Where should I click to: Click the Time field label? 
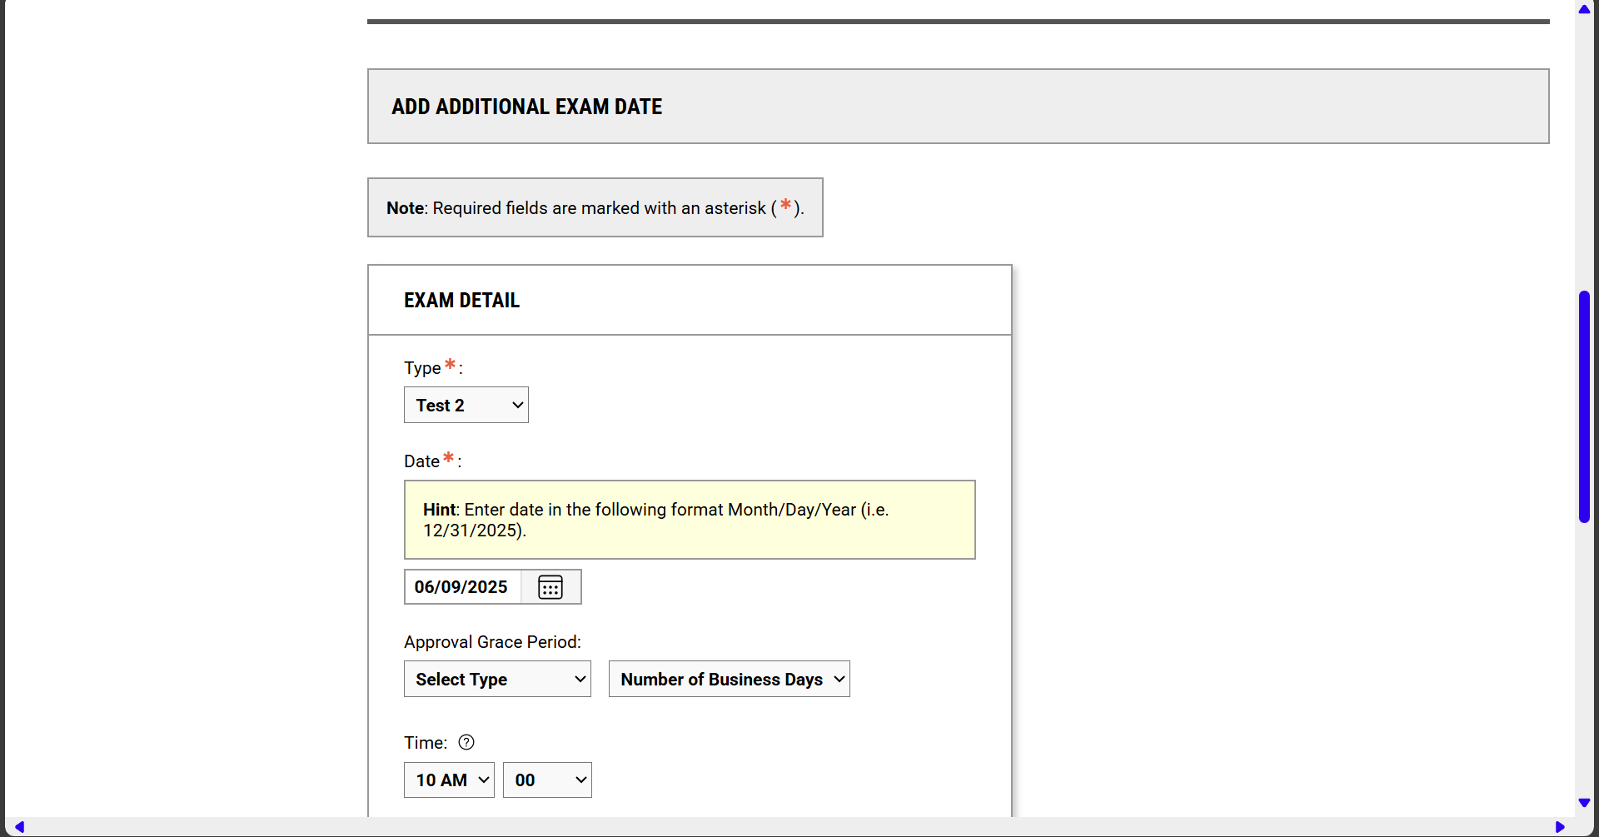tap(426, 743)
